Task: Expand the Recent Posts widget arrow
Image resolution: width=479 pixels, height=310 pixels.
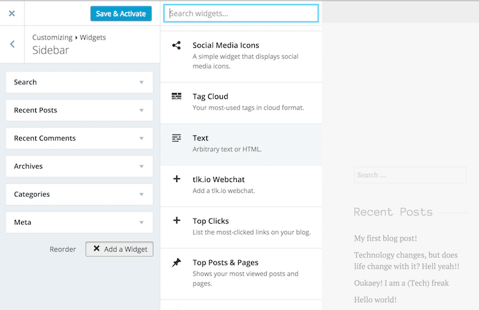Action: tap(141, 111)
